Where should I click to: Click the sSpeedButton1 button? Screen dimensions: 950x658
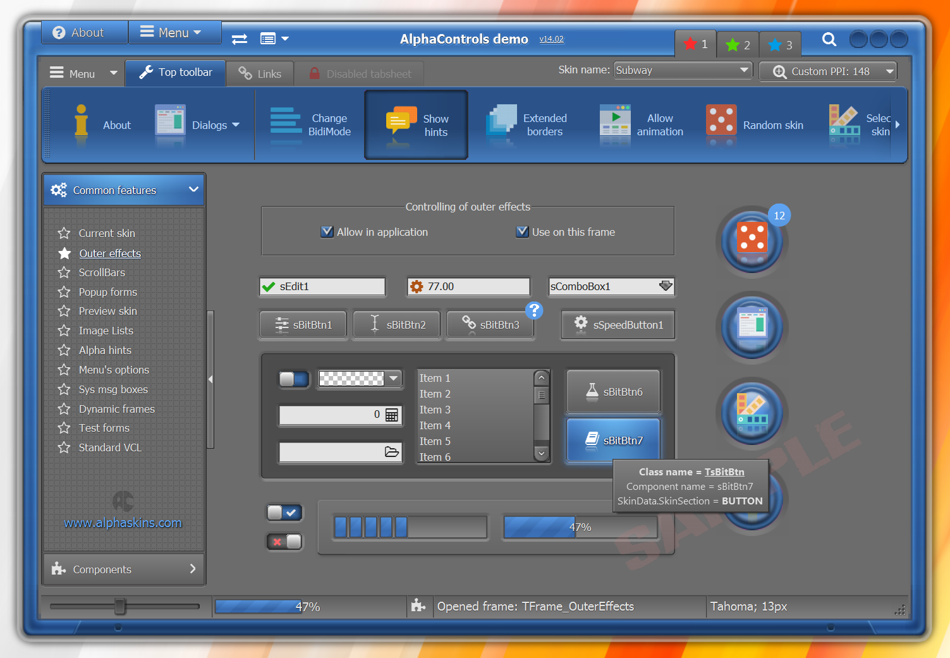pos(618,325)
